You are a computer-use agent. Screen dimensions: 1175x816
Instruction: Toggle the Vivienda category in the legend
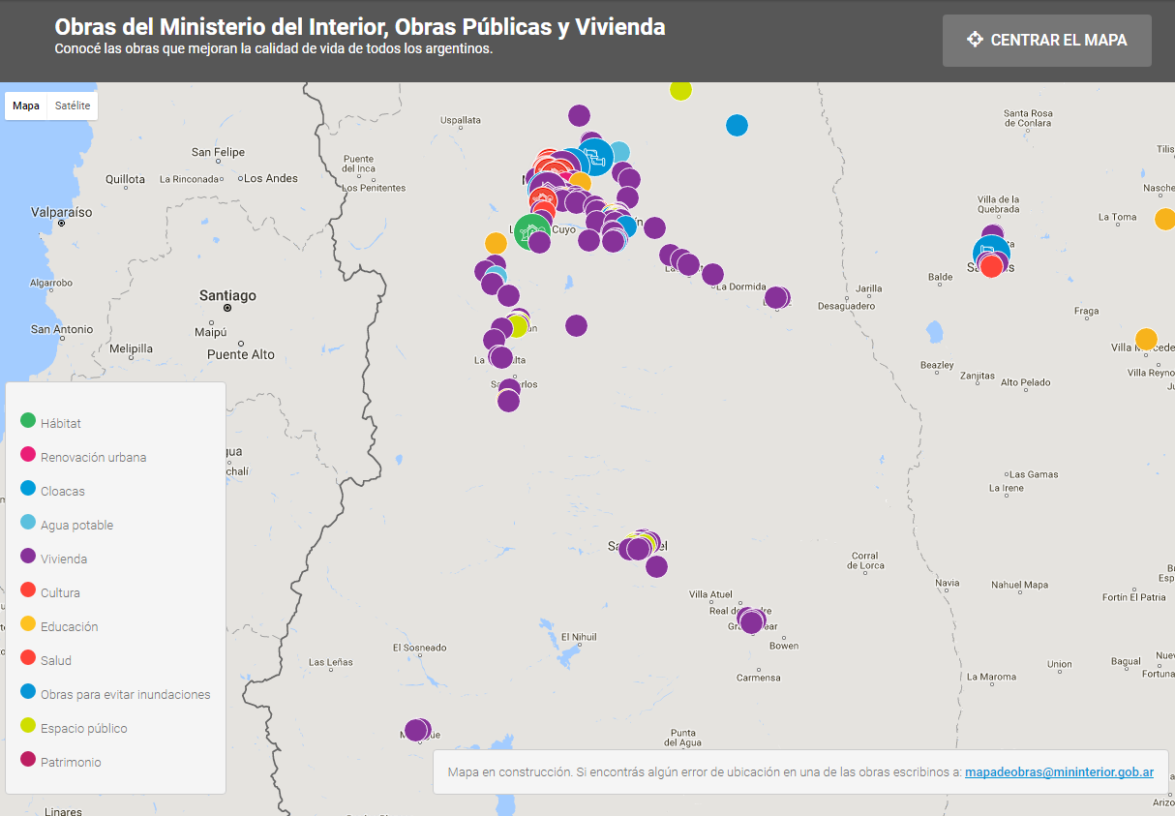(x=64, y=559)
